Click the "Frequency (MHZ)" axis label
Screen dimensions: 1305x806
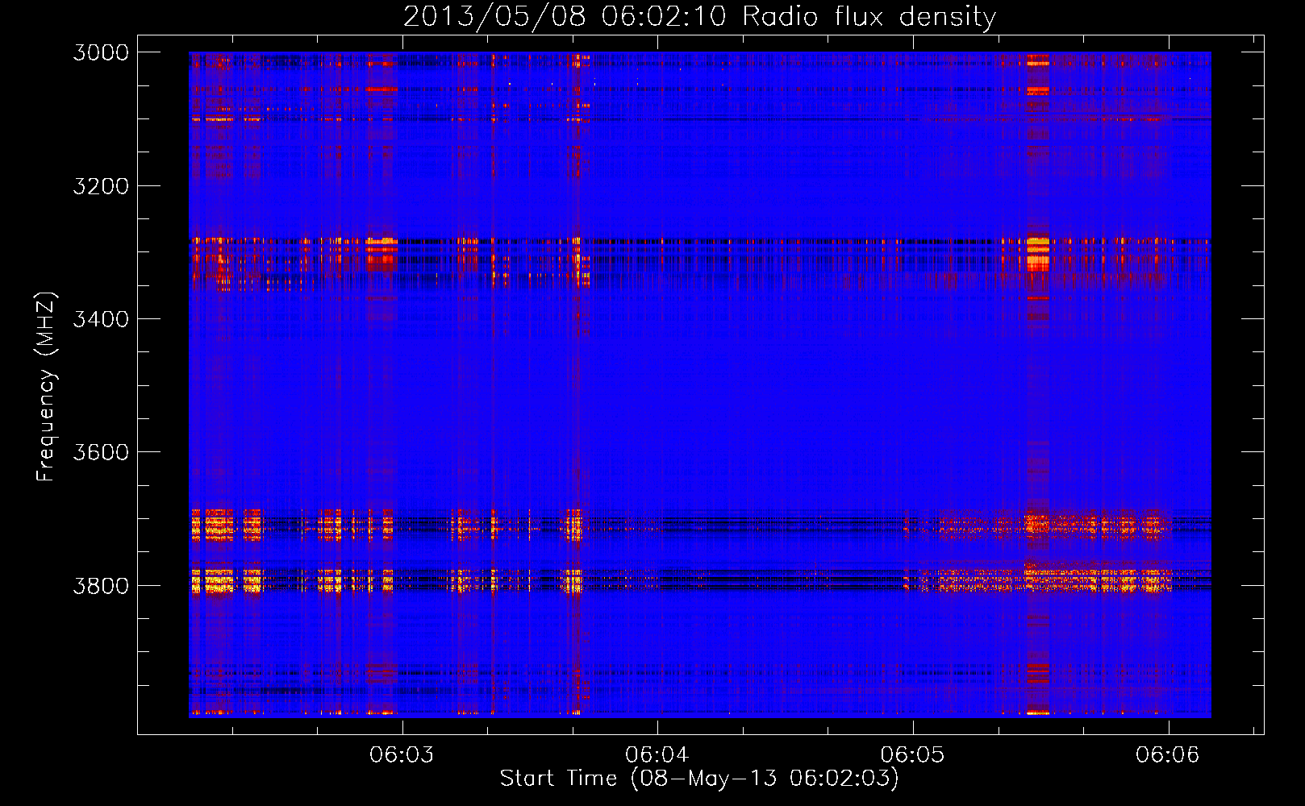click(47, 387)
